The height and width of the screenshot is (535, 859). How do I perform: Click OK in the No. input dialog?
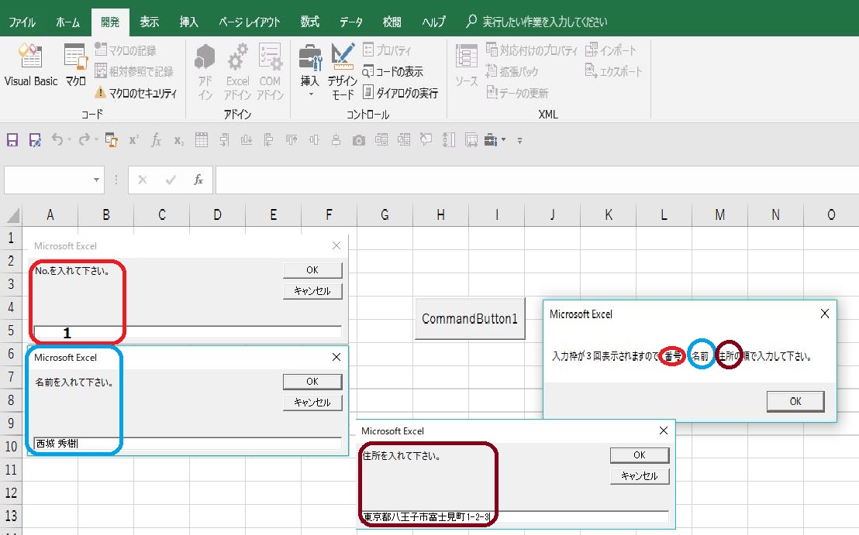tap(312, 270)
